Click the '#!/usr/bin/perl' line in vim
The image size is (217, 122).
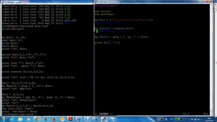pos(106,6)
